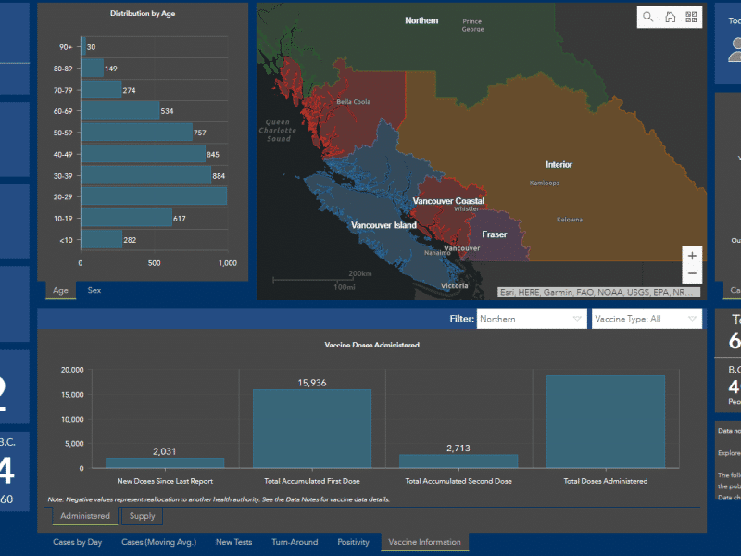Image resolution: width=741 pixels, height=556 pixels.
Task: Select the Age distribution tab
Action: click(x=60, y=290)
